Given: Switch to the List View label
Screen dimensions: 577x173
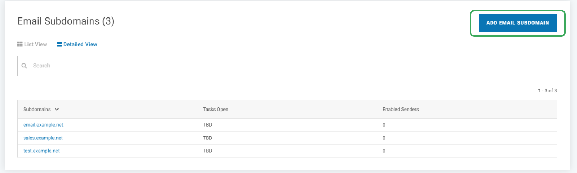Looking at the screenshot, I should click(36, 44).
